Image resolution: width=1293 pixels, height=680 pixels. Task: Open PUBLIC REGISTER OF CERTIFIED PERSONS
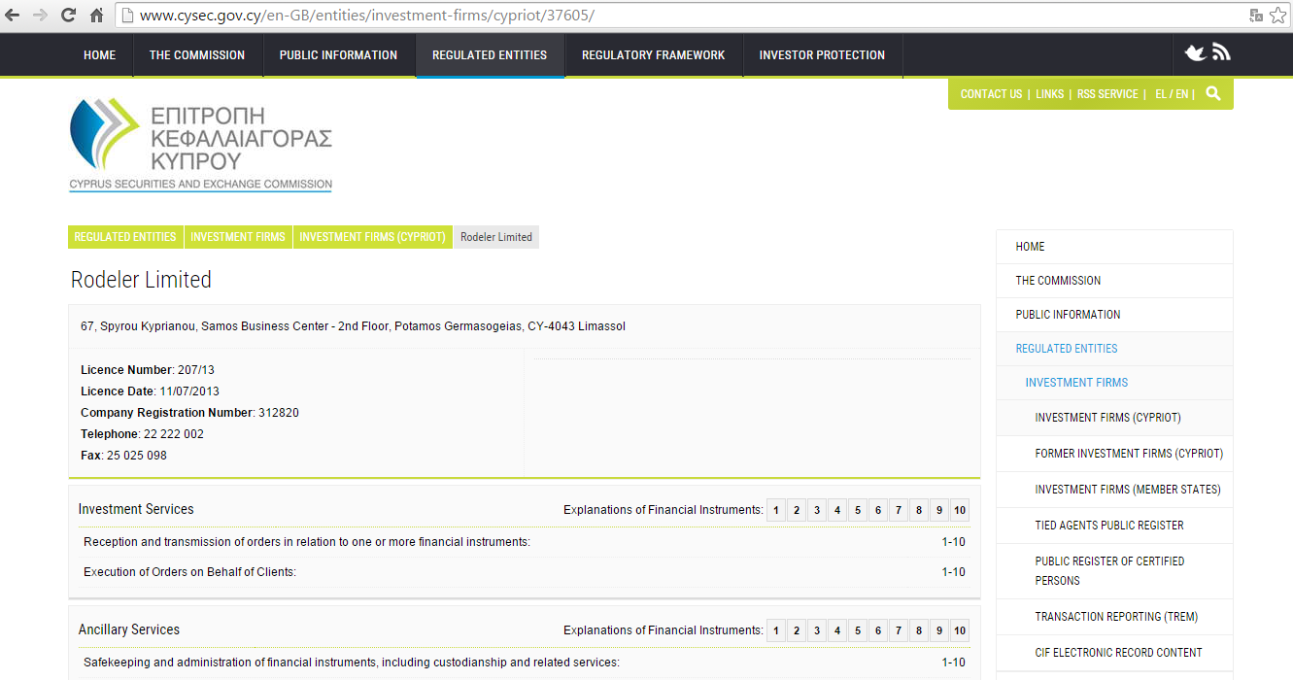[1114, 571]
